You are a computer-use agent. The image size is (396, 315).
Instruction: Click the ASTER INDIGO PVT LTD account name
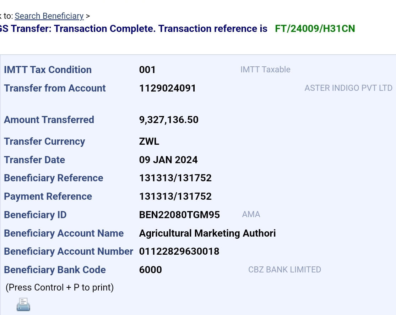point(348,88)
